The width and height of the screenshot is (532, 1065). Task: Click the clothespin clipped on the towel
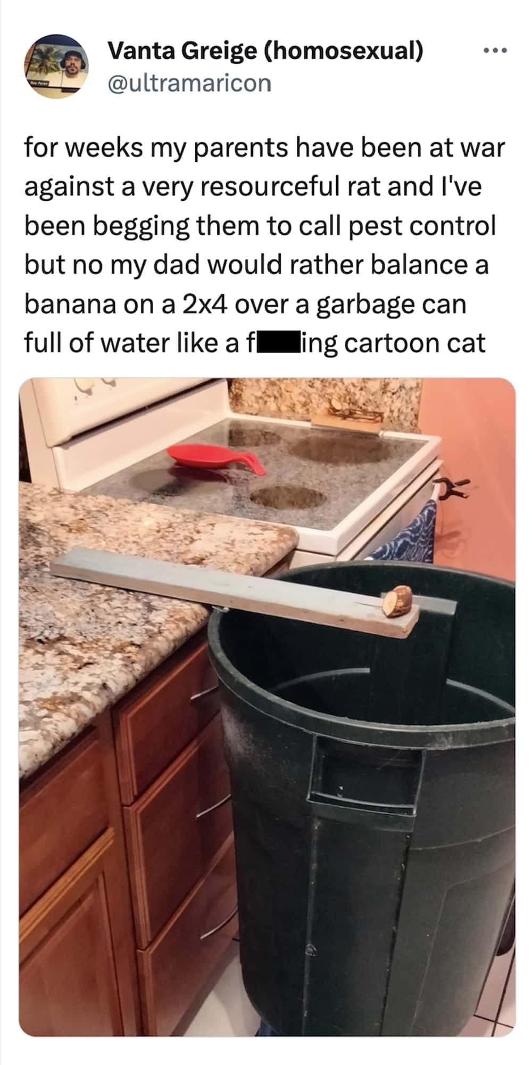(450, 486)
